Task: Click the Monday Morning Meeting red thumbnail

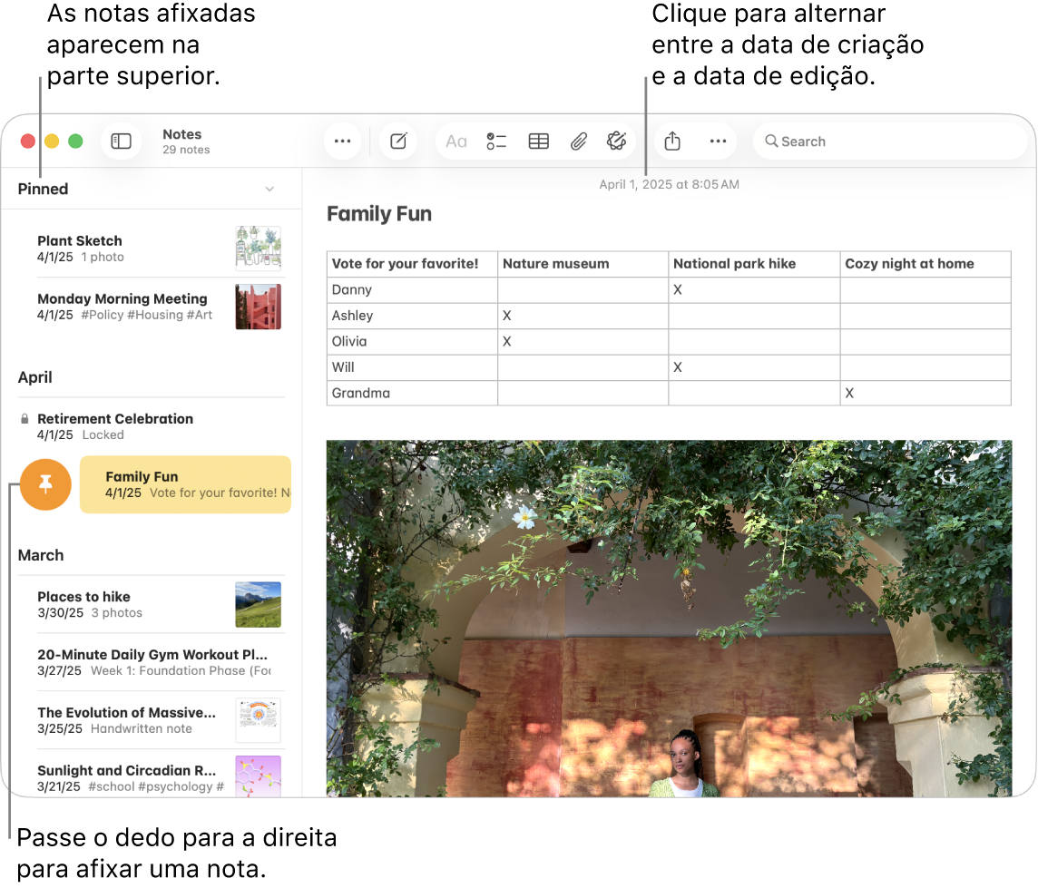Action: 258,306
